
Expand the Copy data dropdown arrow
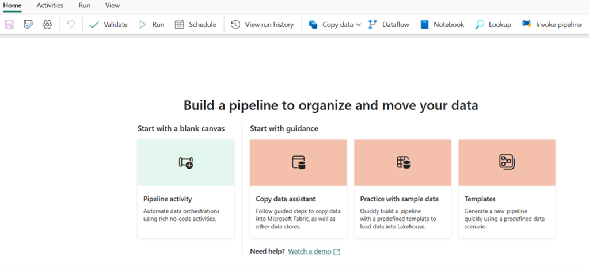click(x=359, y=25)
